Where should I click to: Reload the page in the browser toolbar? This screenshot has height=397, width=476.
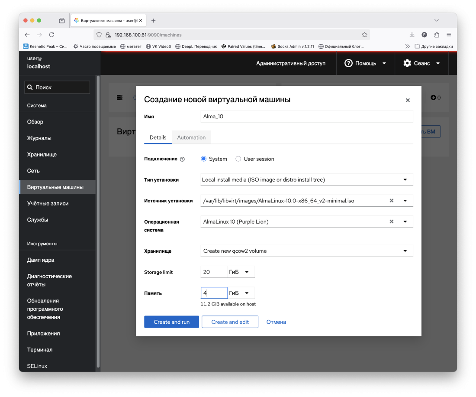pyautogui.click(x=51, y=35)
